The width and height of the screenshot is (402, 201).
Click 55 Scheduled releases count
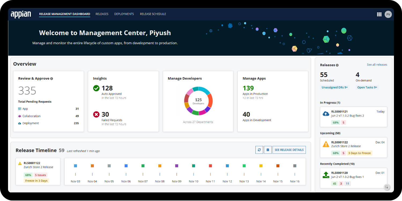pos(324,75)
